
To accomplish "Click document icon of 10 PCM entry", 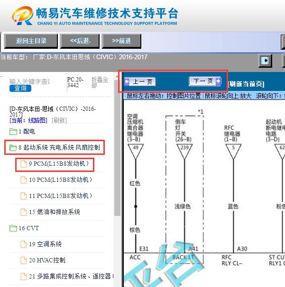I will [23, 180].
